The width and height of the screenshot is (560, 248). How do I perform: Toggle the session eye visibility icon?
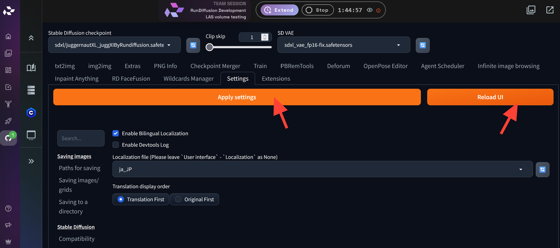click(370, 10)
